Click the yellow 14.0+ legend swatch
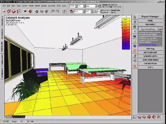166x124 pixels. [x=126, y=20]
